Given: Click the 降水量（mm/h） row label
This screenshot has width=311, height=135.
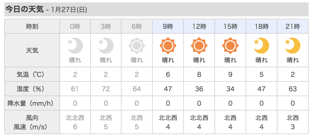Looking at the screenshot, I should 32,104.
